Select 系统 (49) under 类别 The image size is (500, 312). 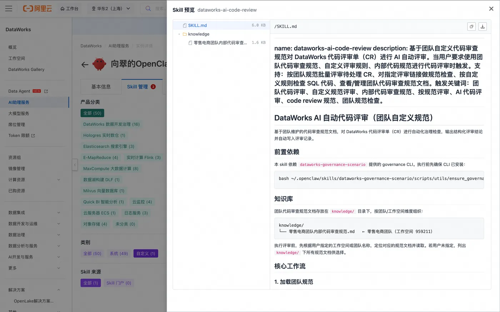click(x=119, y=254)
